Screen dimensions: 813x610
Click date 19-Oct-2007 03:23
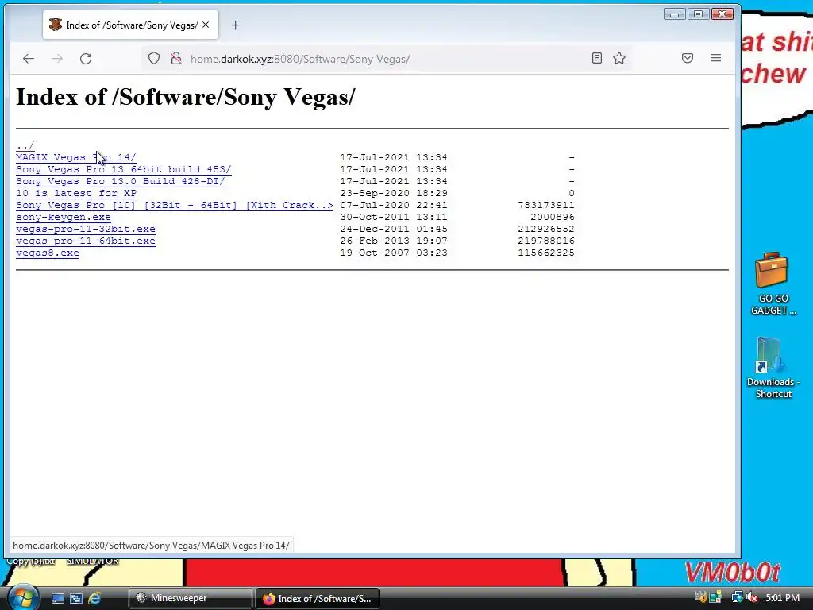[x=394, y=253]
